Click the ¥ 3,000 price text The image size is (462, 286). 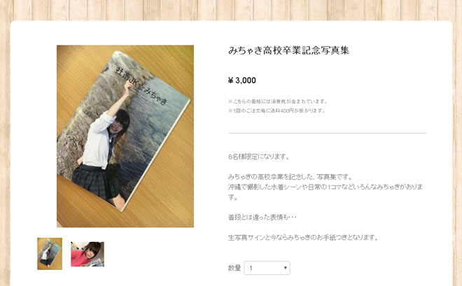[x=242, y=80]
